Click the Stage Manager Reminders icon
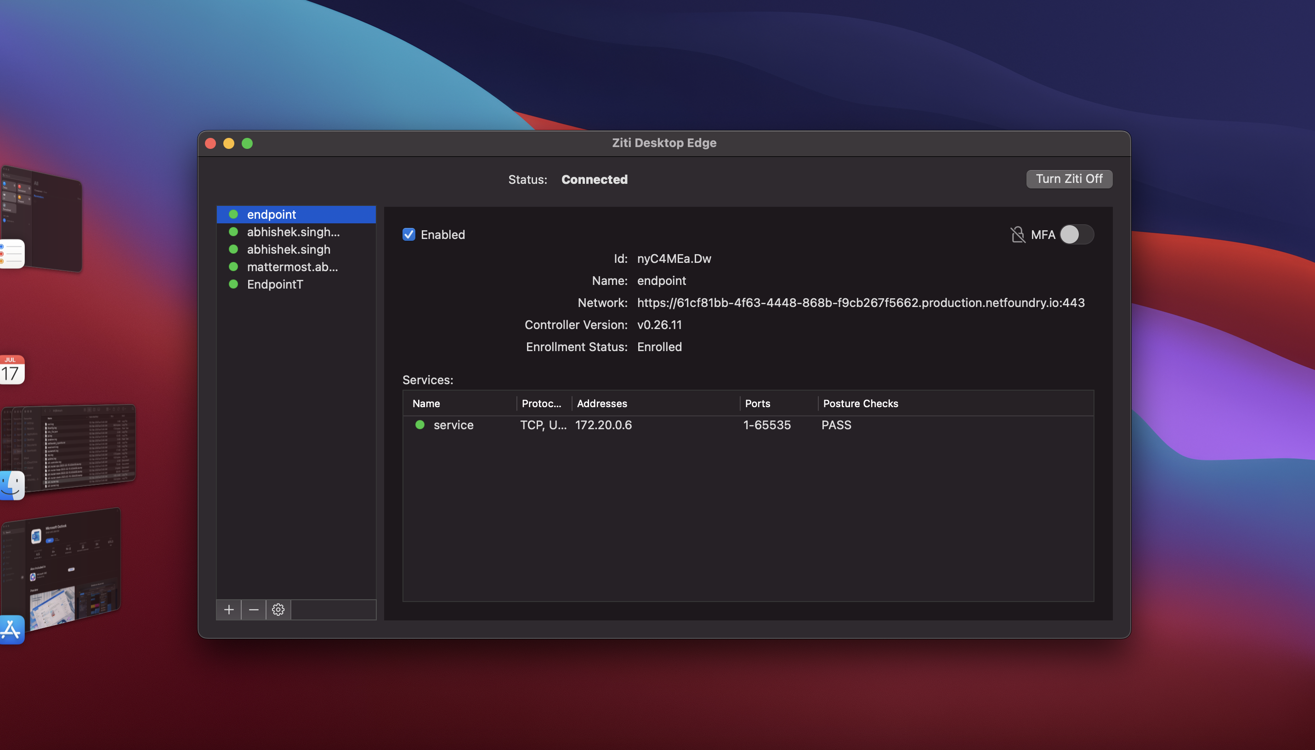 point(12,254)
